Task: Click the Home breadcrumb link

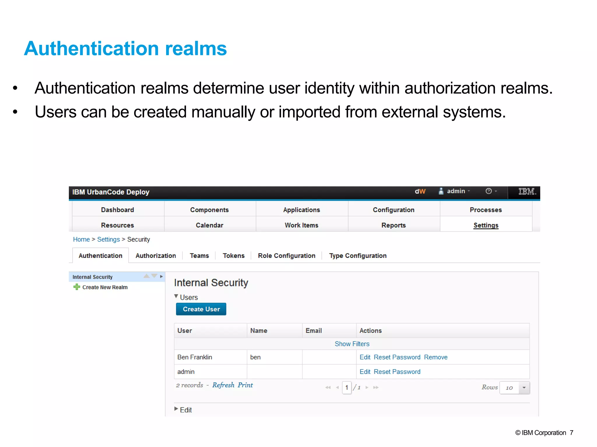Action: tap(81, 239)
